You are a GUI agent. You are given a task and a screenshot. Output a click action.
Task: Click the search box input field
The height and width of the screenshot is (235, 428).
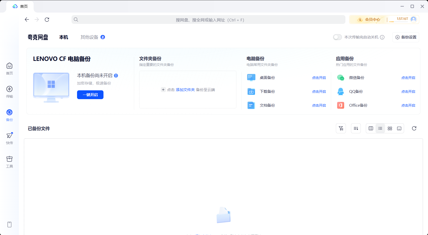tap(208, 20)
